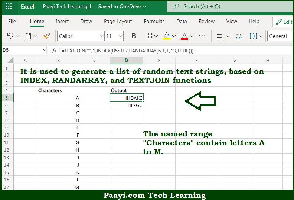Open the Data tab

(x=182, y=22)
